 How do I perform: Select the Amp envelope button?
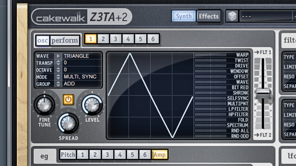click(x=159, y=155)
